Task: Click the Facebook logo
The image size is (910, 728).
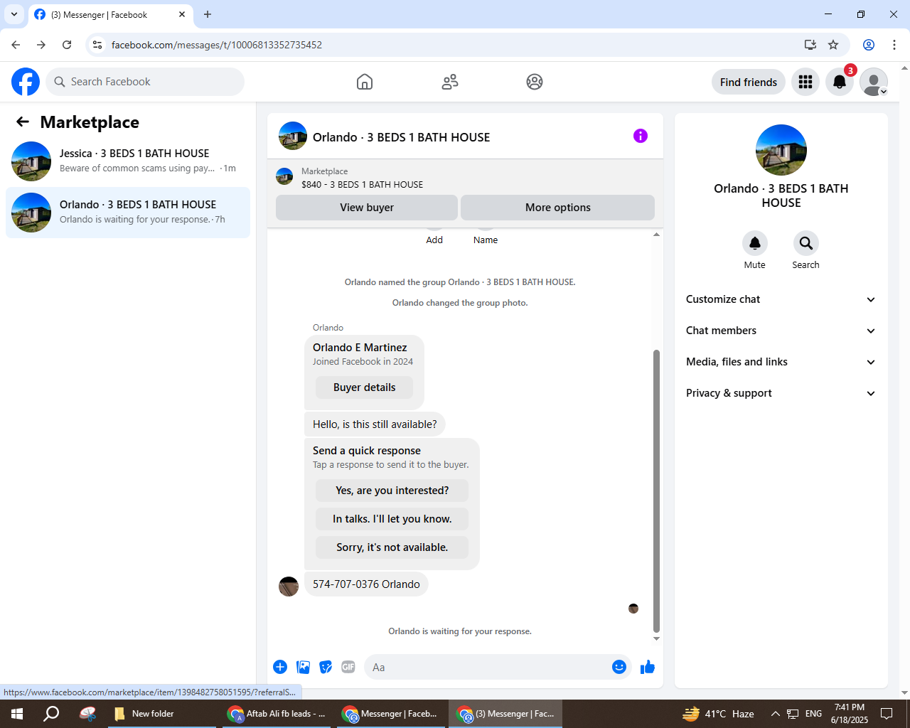Action: coord(26,82)
